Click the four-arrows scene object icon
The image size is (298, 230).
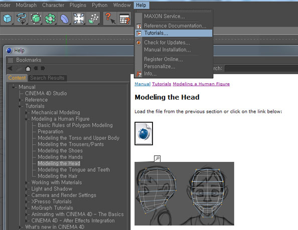pyautogui.click(x=79, y=19)
